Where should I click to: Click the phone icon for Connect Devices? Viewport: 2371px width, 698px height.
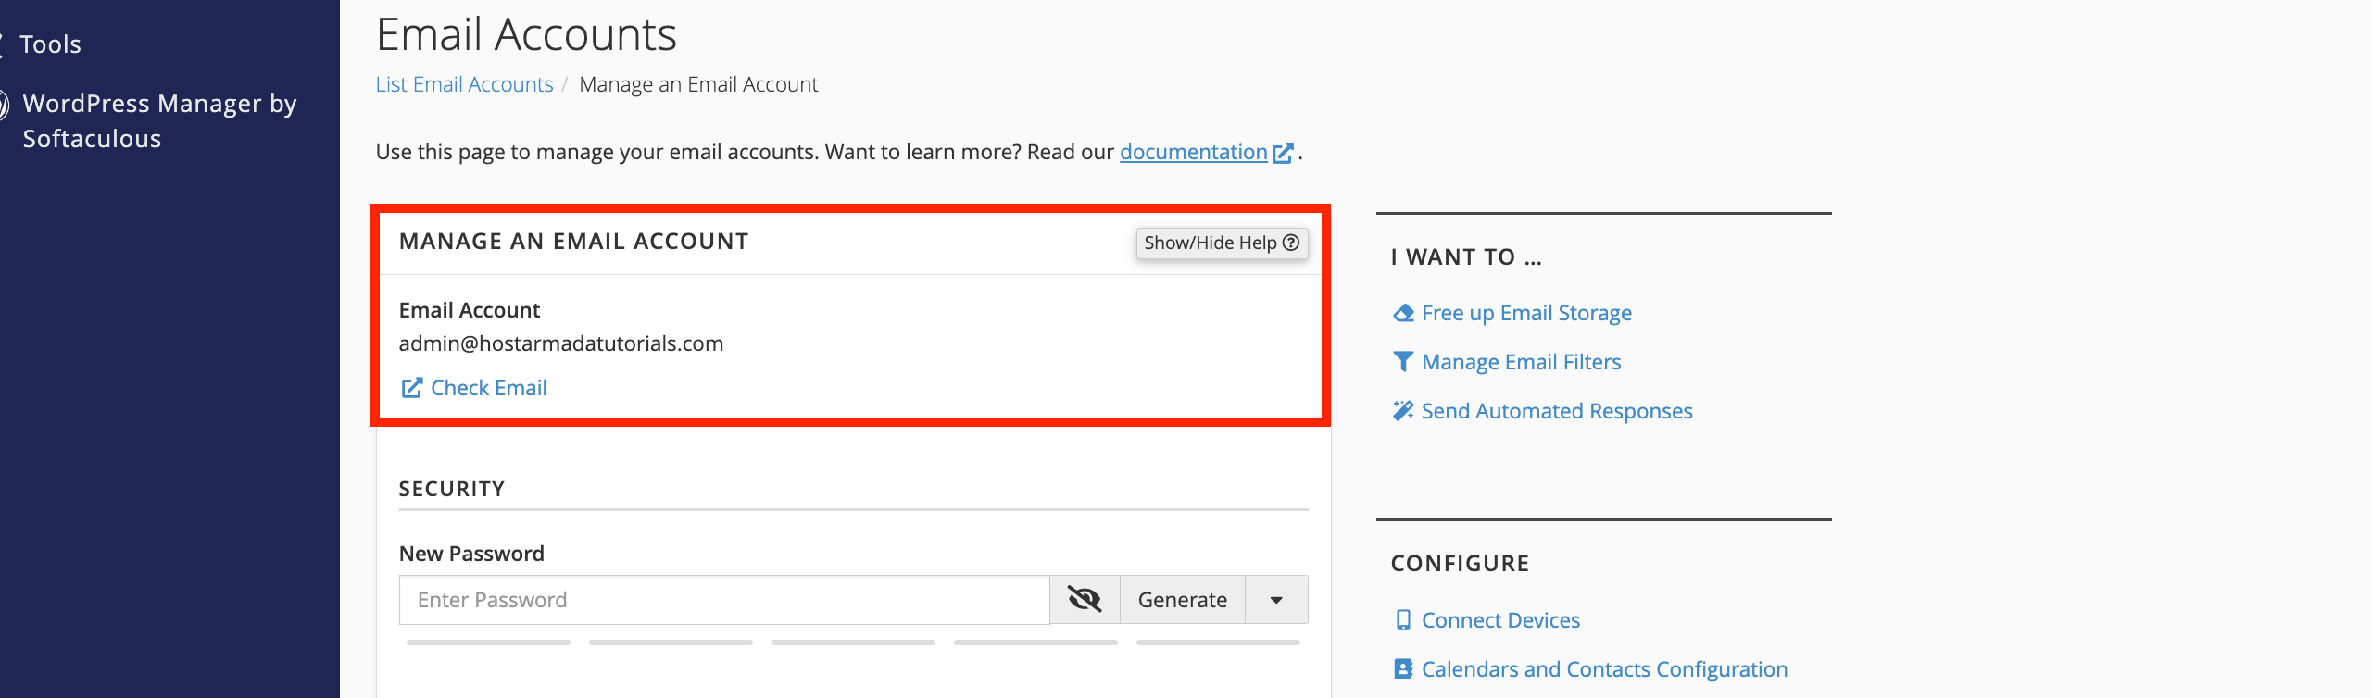1403,620
